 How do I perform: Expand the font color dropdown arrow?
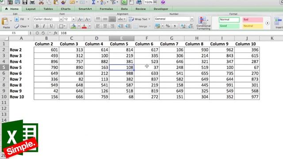tap(89, 26)
